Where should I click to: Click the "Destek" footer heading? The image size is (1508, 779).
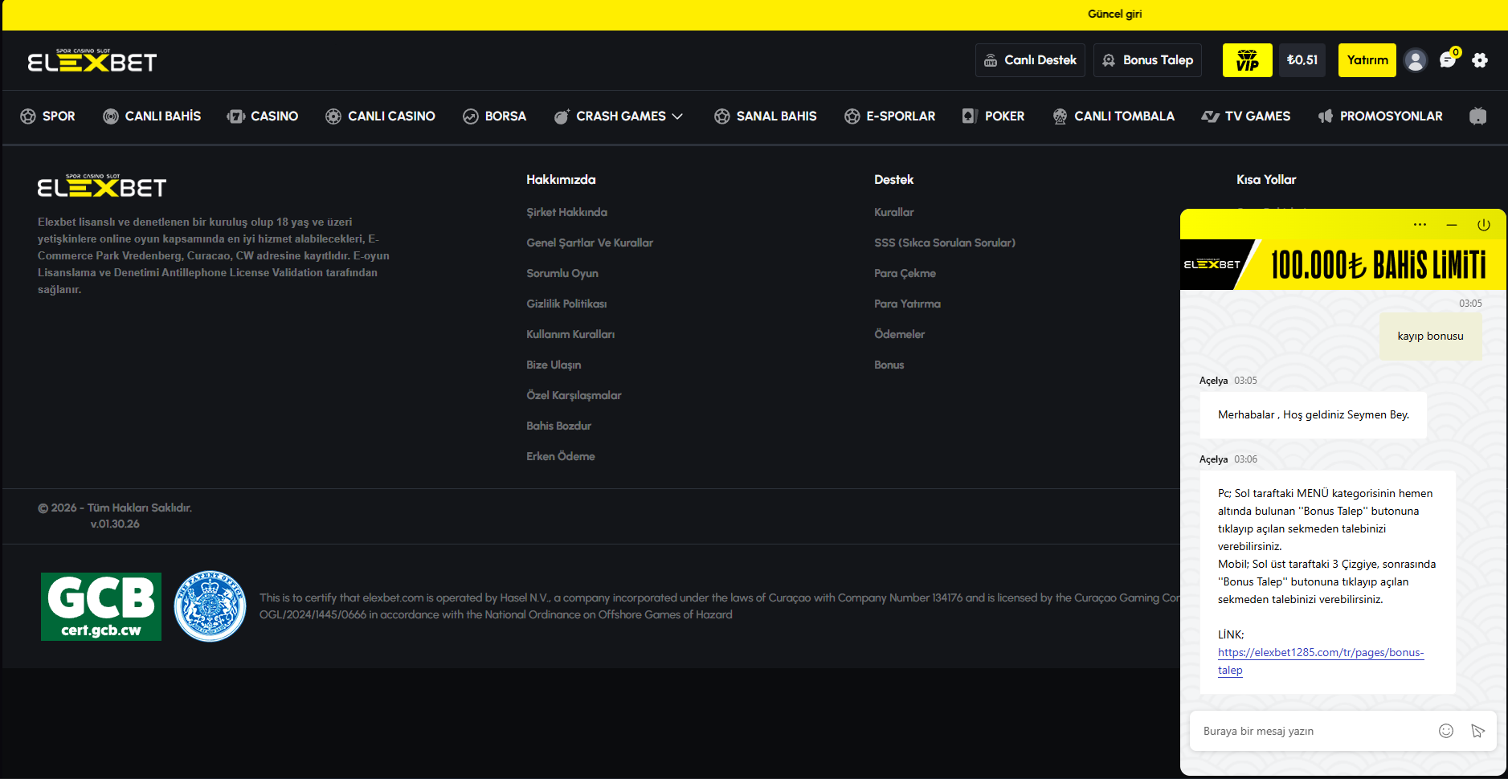(x=893, y=180)
